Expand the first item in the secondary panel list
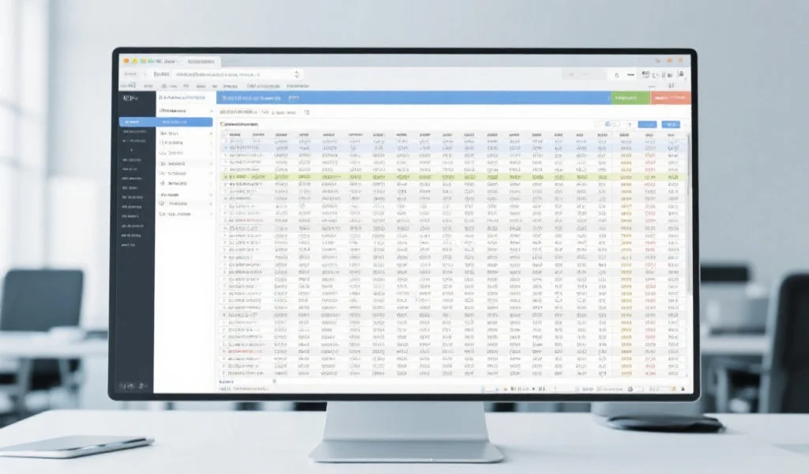The width and height of the screenshot is (809, 474). tap(211, 134)
